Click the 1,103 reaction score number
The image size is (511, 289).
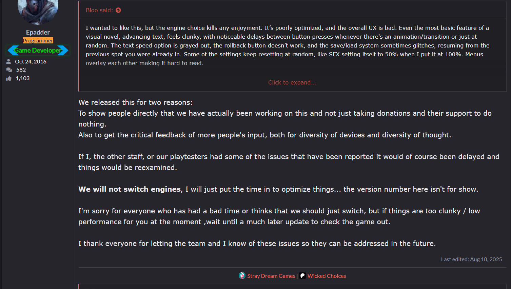point(23,78)
